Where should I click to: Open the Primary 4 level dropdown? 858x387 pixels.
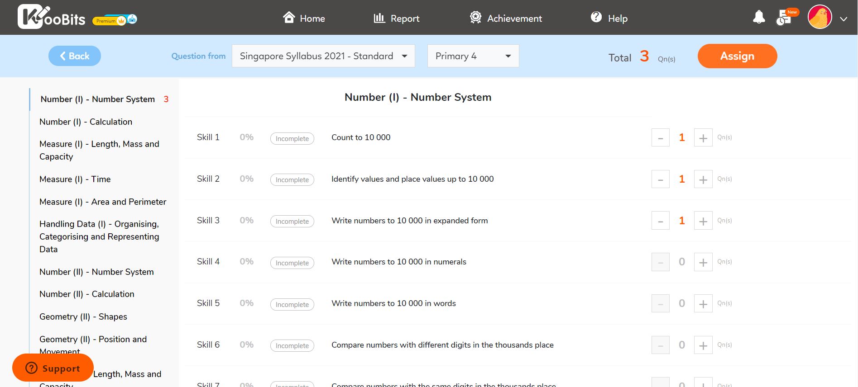click(473, 56)
